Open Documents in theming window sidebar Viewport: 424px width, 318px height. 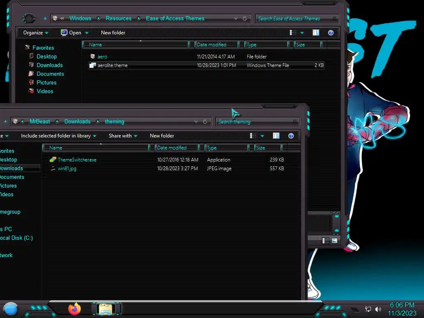point(12,177)
